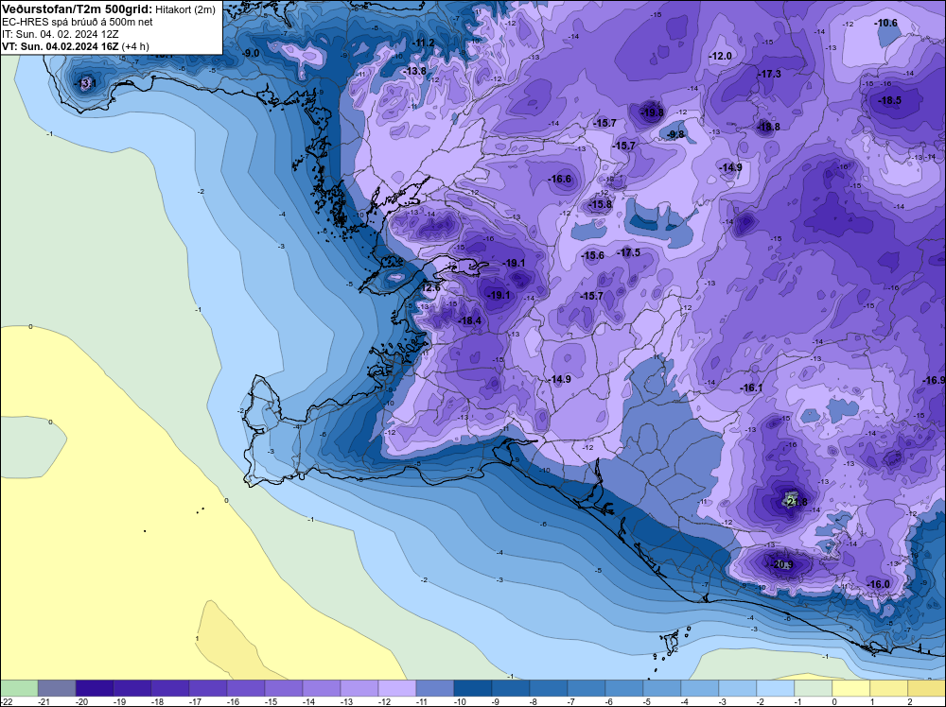
Task: Choose the pale lilac legend swatch above -12
Action: [x=397, y=688]
